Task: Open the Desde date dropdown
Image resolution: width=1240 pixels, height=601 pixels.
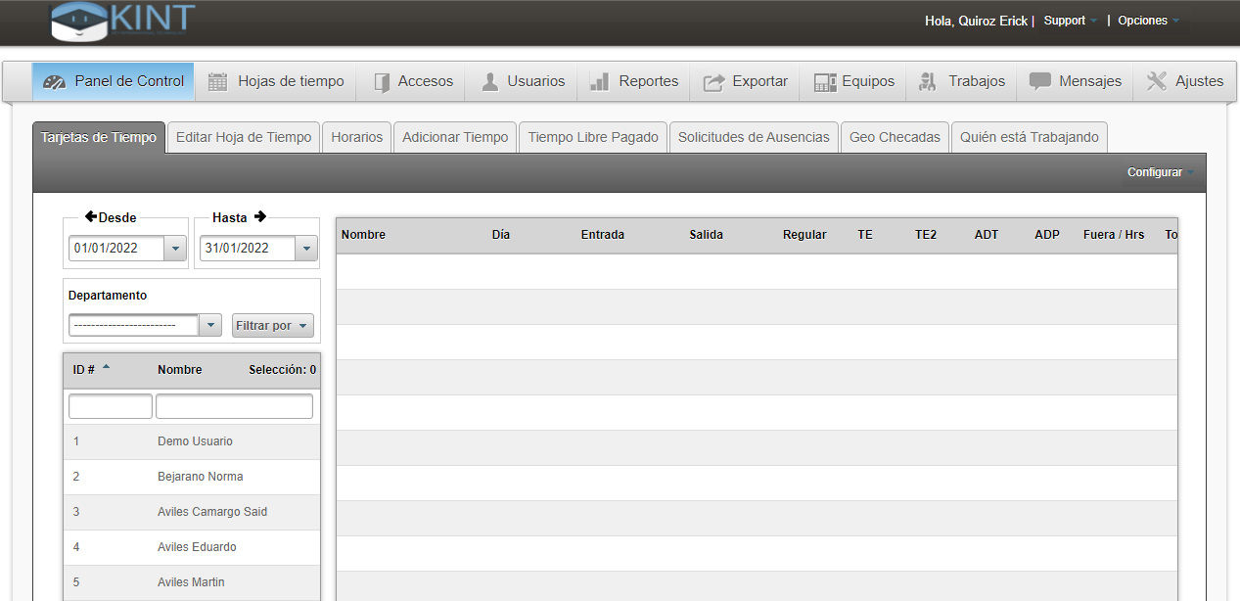Action: pyautogui.click(x=175, y=249)
